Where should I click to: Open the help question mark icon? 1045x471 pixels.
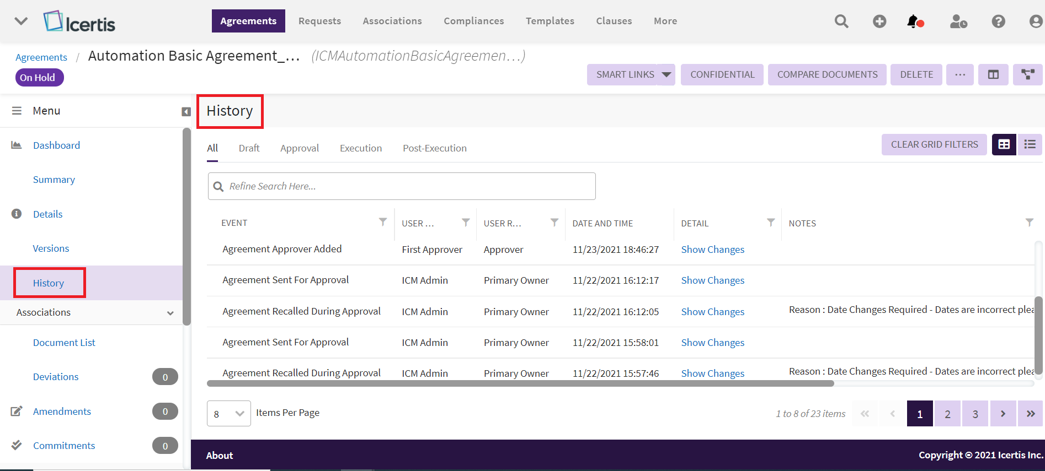pos(998,21)
